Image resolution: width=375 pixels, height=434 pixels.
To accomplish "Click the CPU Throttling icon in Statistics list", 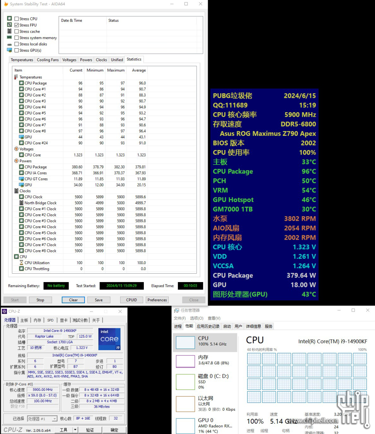I will 22,269.
